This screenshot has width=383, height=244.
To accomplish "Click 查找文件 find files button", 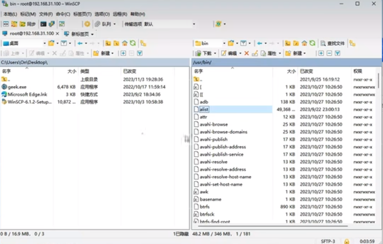I will (333, 43).
